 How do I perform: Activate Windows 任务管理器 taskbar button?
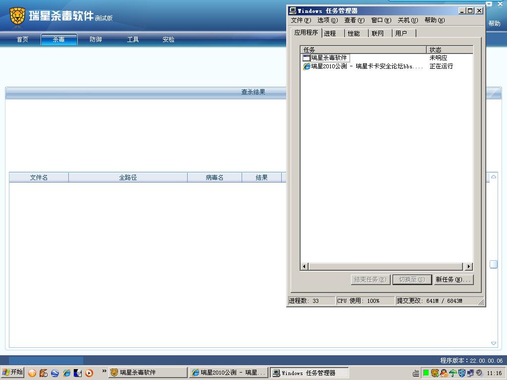(x=309, y=373)
